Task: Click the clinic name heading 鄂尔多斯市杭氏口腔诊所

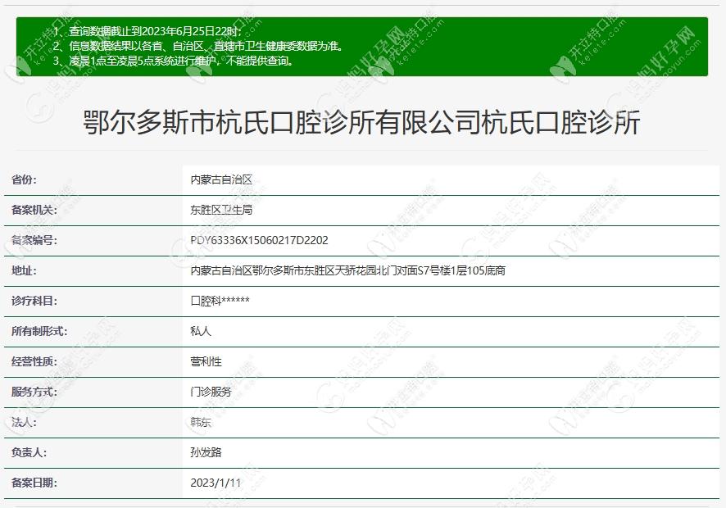Action: point(361,123)
